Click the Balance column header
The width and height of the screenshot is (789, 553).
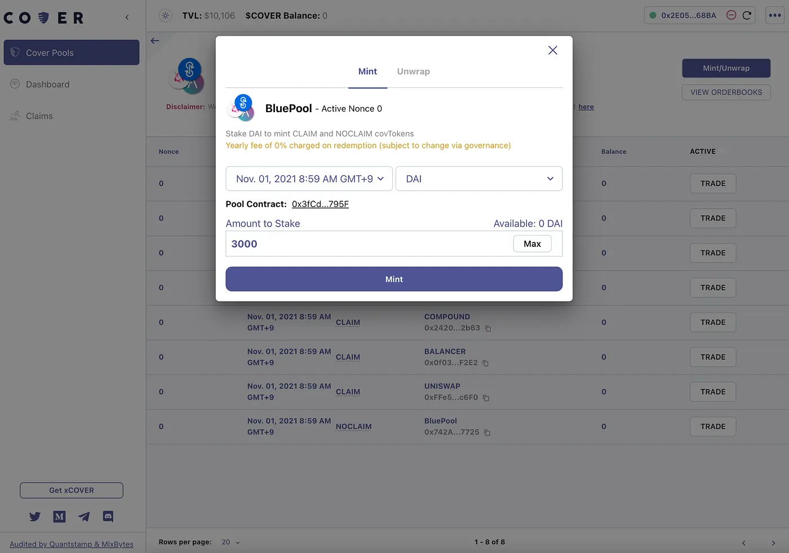point(614,152)
